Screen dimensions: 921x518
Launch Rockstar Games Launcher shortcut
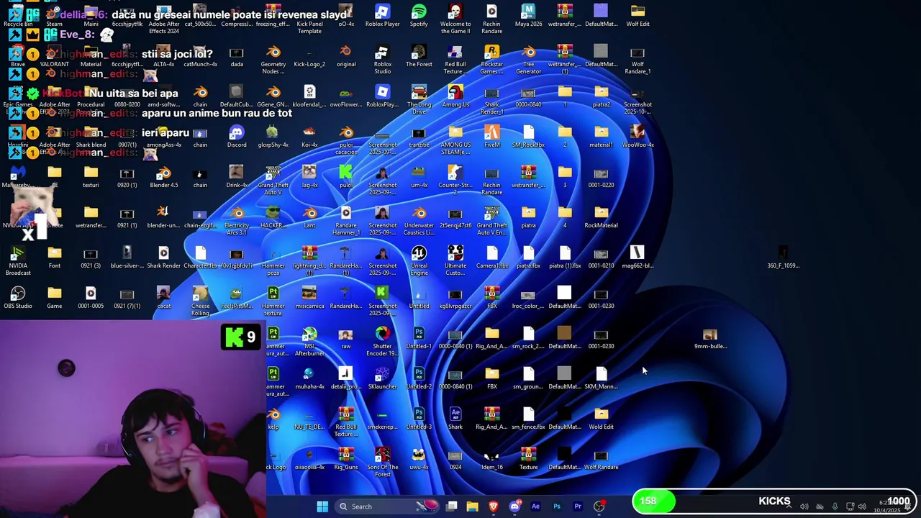point(491,59)
